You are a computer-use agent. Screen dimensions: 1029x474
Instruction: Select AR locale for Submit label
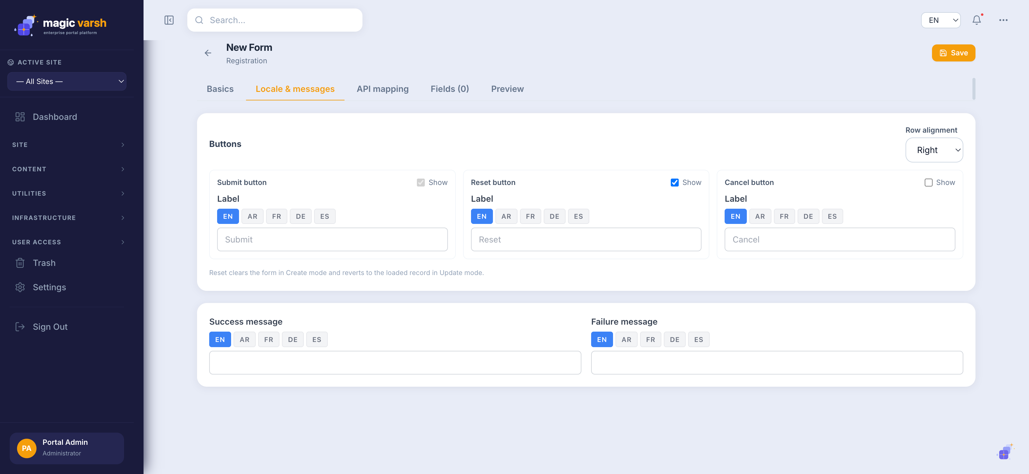[x=252, y=216]
